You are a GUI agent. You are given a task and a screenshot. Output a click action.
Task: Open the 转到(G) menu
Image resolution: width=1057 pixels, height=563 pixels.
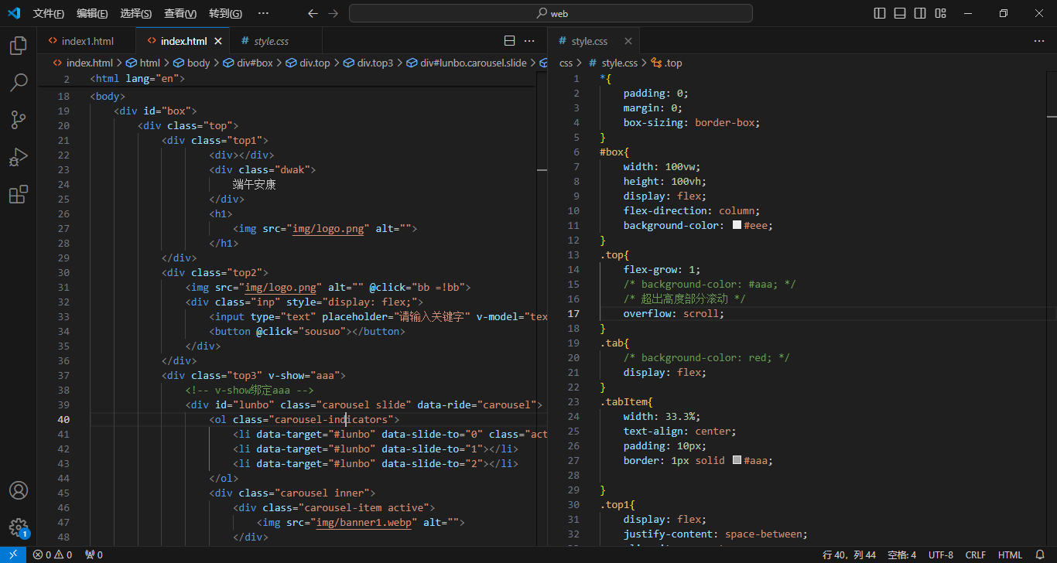(225, 13)
